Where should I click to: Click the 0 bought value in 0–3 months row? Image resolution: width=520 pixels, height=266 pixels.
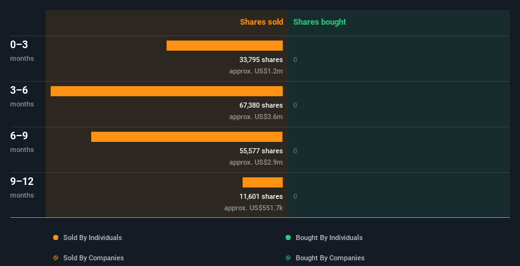[295, 60]
